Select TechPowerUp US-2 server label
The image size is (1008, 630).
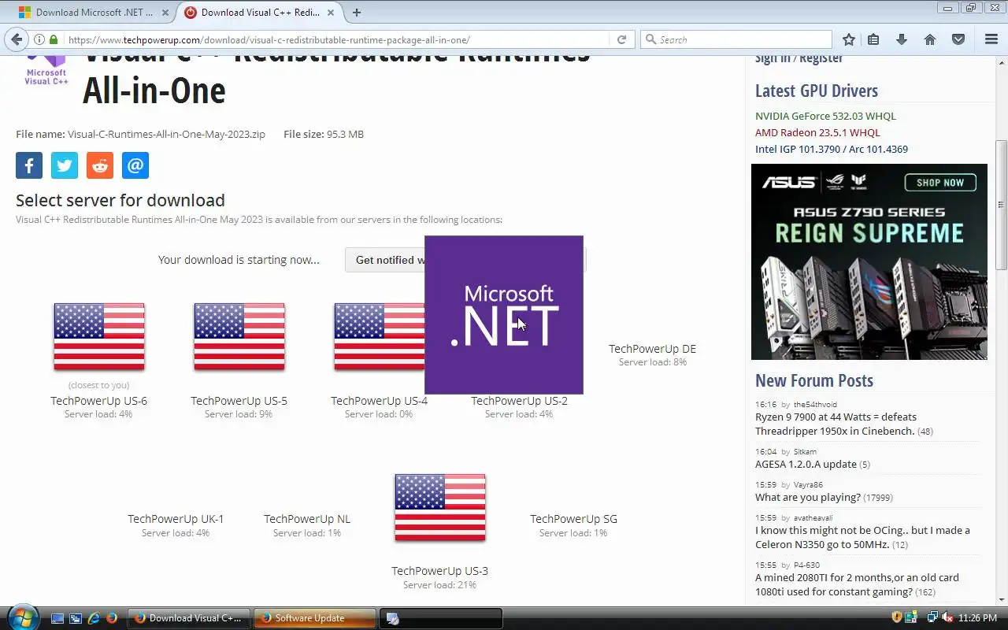[x=519, y=401]
